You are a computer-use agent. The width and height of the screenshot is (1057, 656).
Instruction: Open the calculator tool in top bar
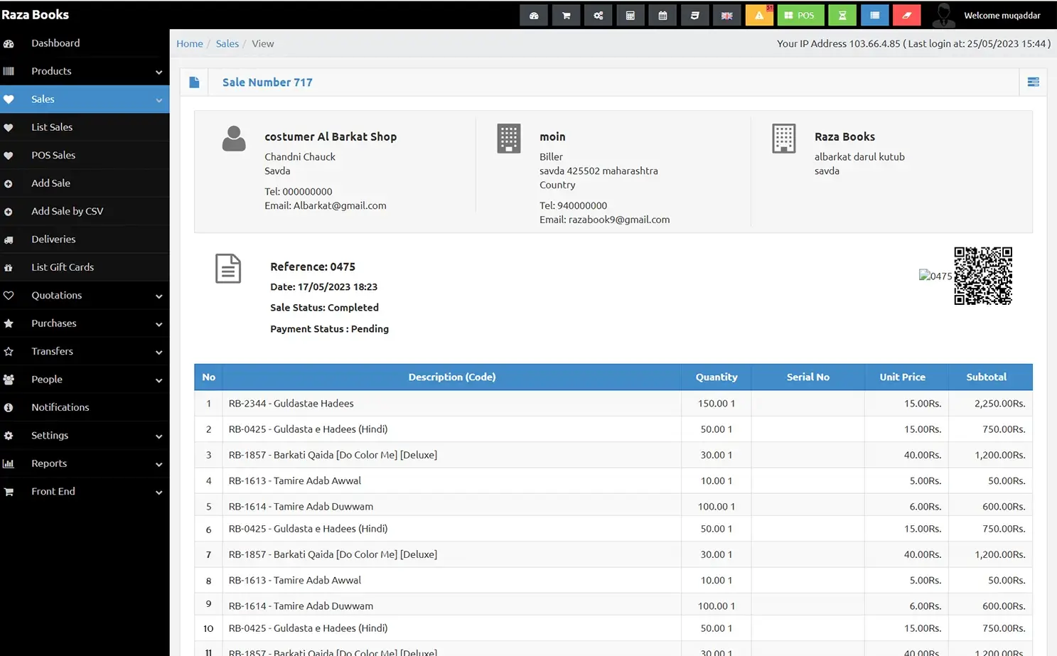pyautogui.click(x=630, y=15)
